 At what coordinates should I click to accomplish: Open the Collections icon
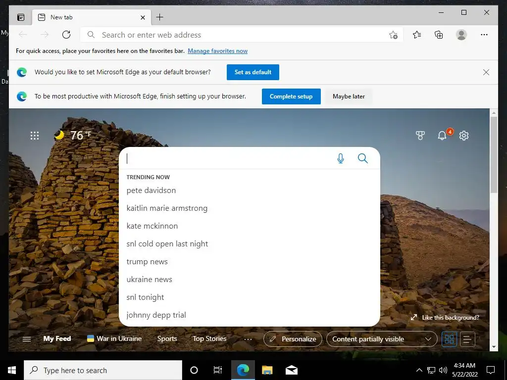point(439,35)
